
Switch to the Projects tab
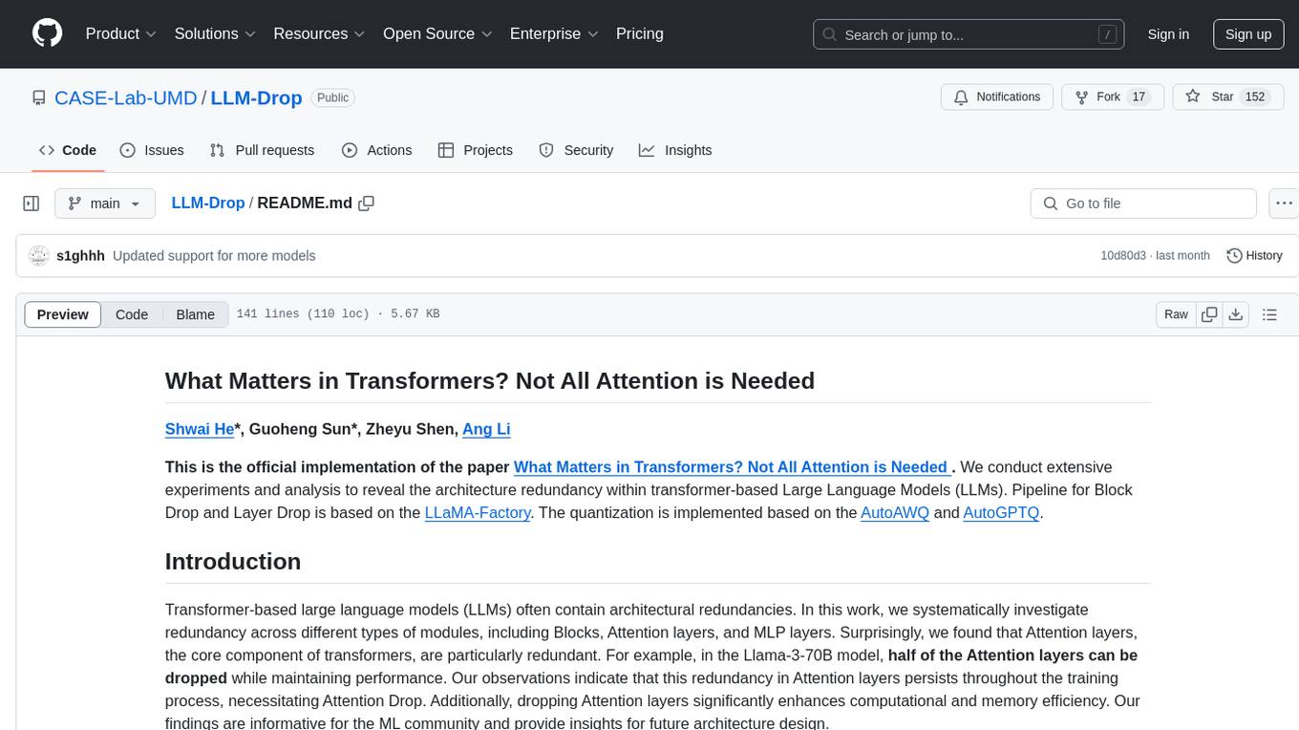tap(476, 150)
